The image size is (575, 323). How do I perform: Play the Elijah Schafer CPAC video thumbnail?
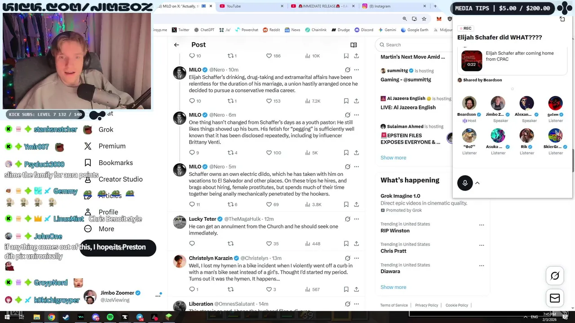pyautogui.click(x=472, y=61)
